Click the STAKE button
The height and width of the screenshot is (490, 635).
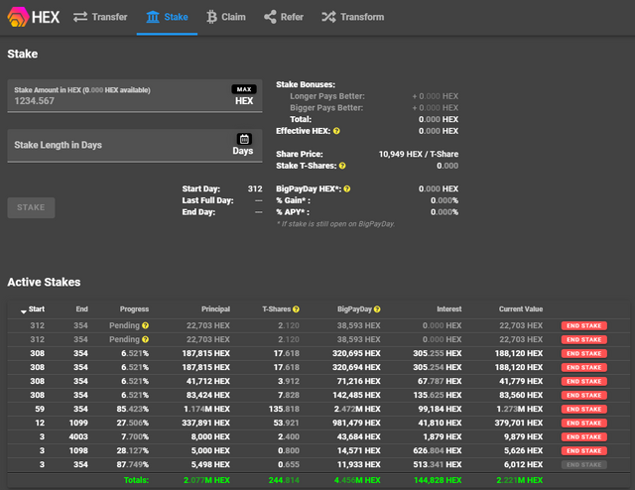(x=31, y=207)
